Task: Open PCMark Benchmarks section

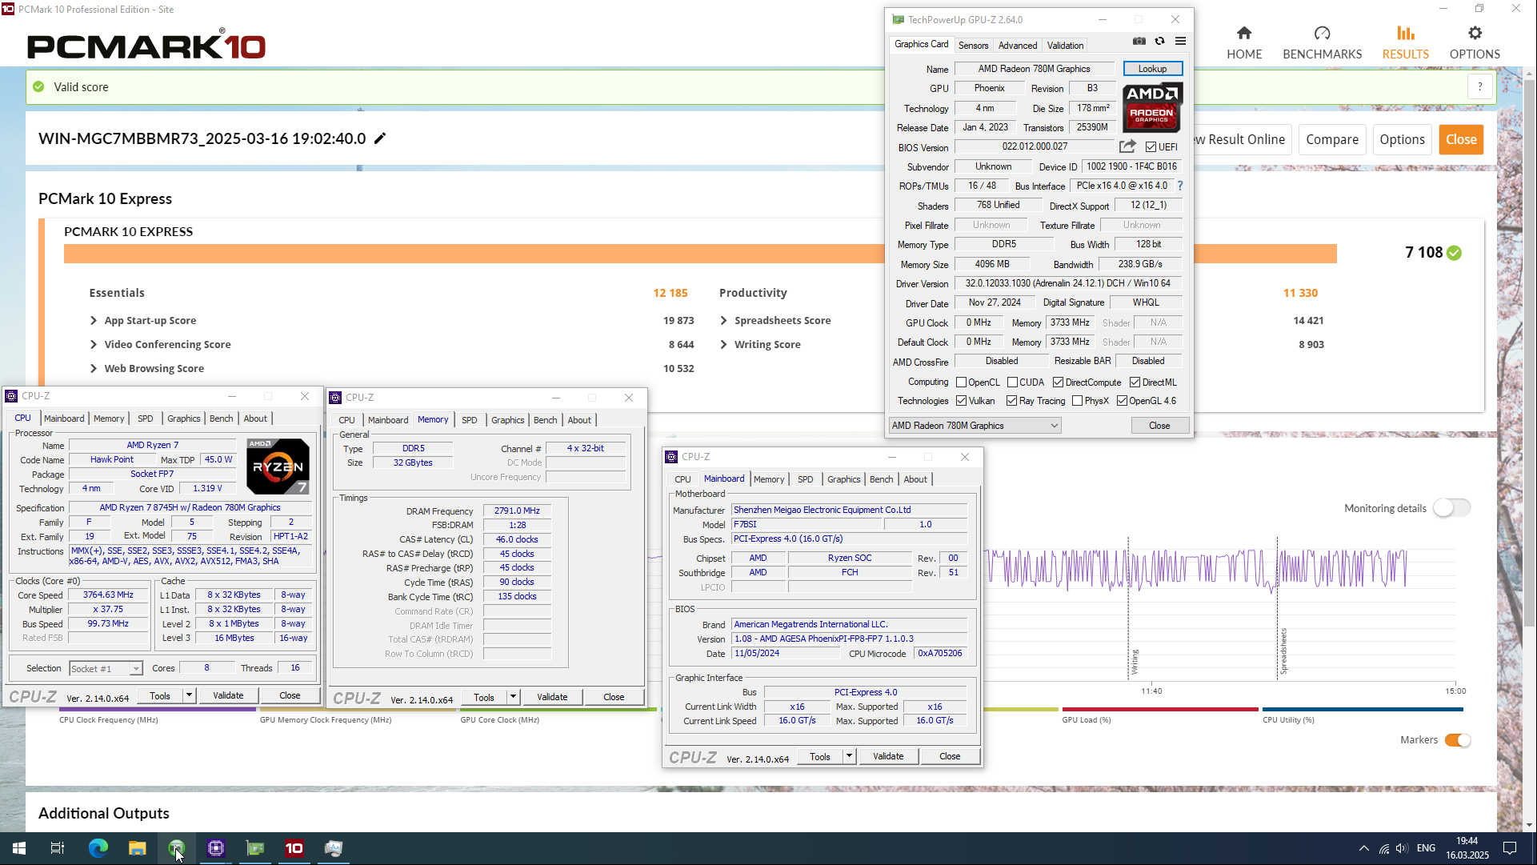Action: (1322, 43)
